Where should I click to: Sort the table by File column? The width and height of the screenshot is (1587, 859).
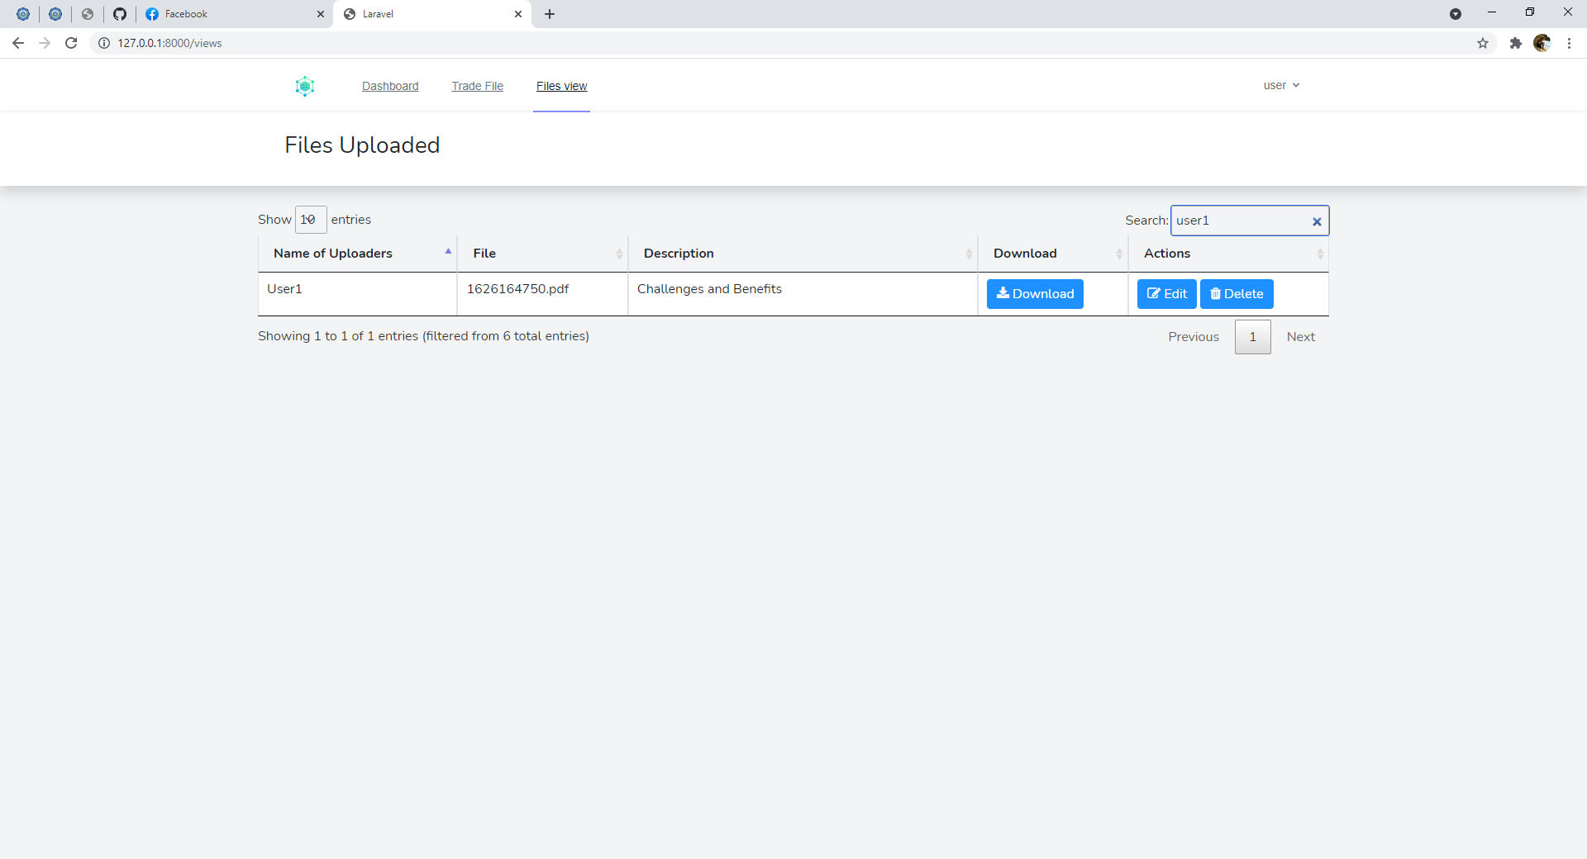[x=543, y=254]
